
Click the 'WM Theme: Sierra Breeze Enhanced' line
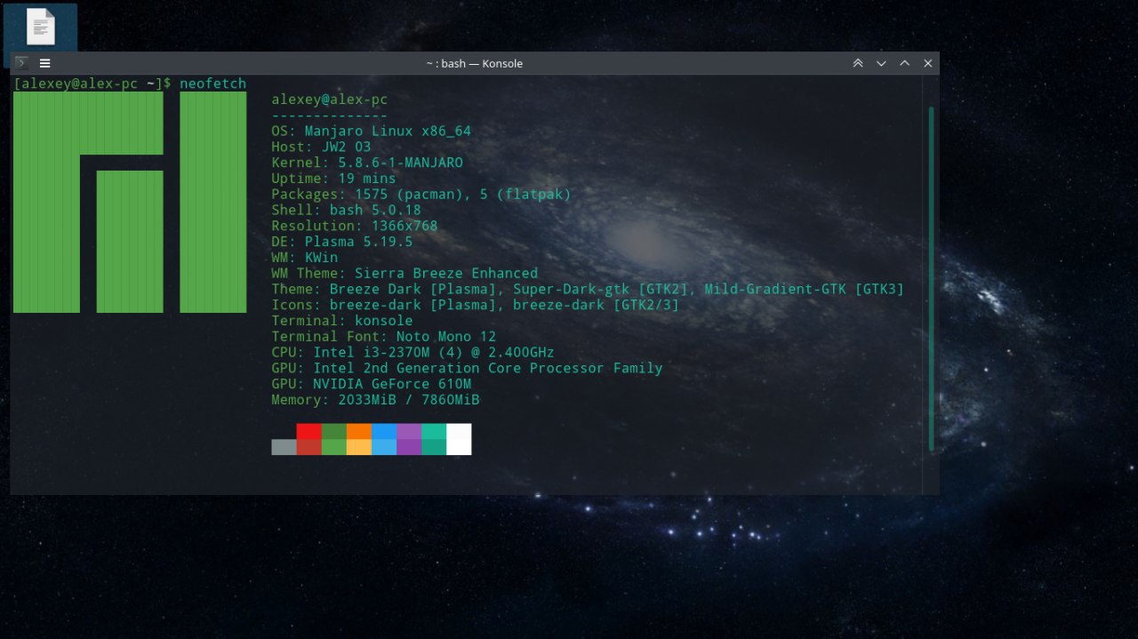coord(405,273)
